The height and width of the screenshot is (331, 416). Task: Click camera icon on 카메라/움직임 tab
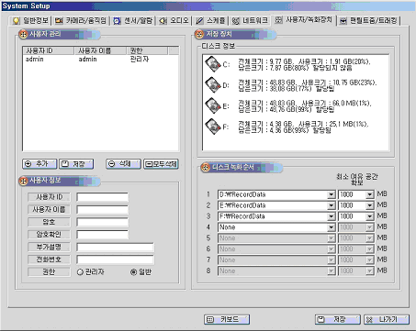(59, 21)
